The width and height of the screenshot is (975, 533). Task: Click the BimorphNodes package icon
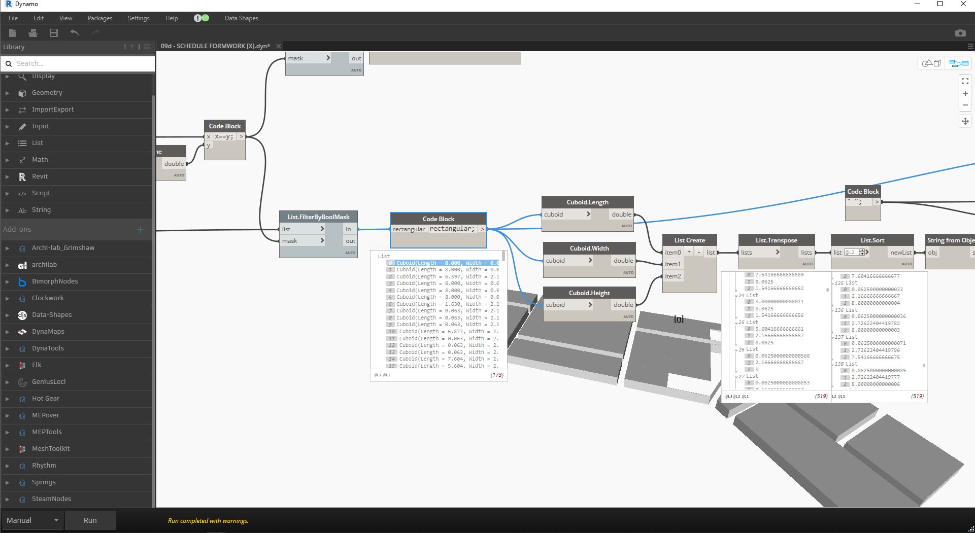tap(22, 281)
